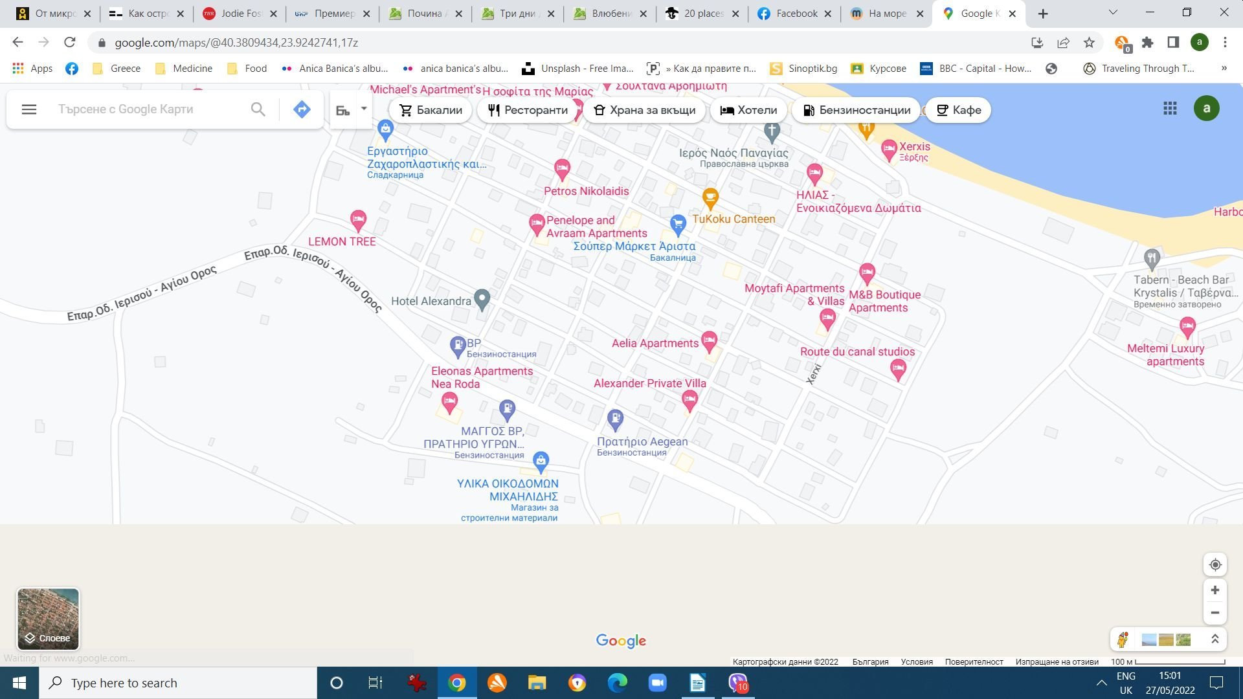Open the blue Directions button
This screenshot has width=1243, height=699.
[x=302, y=109]
